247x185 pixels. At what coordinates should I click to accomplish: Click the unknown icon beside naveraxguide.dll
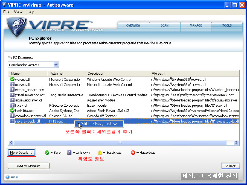(12, 121)
